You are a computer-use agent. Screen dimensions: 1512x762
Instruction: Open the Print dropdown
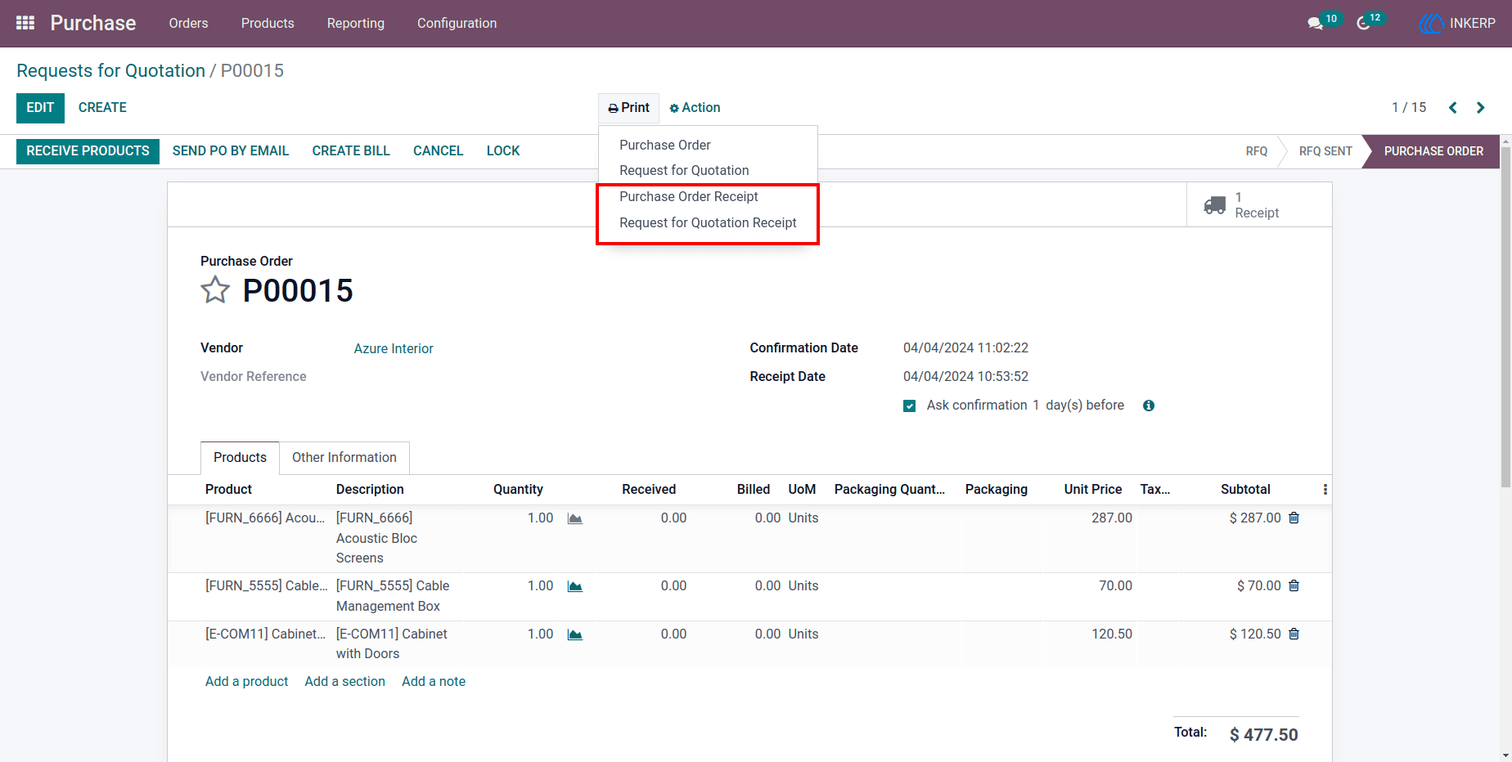pos(628,108)
